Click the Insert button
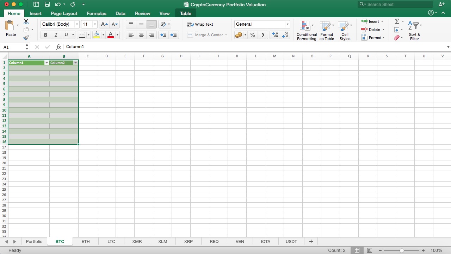 372,21
